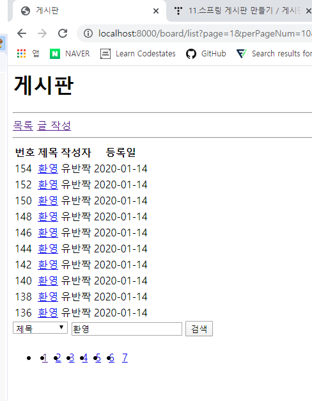This screenshot has width=312, height=401.
Task: Open the NAVER bookmark
Action: [70, 54]
